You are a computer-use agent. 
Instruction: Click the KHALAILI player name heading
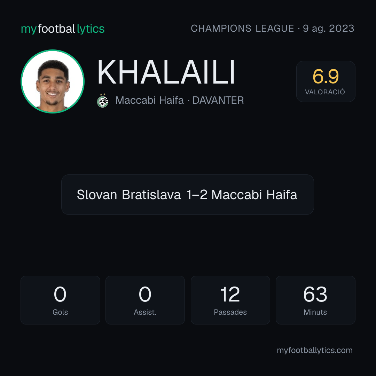tap(166, 72)
